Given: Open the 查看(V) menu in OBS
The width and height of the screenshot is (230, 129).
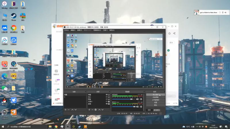Looking at the screenshot, I should (80, 30).
